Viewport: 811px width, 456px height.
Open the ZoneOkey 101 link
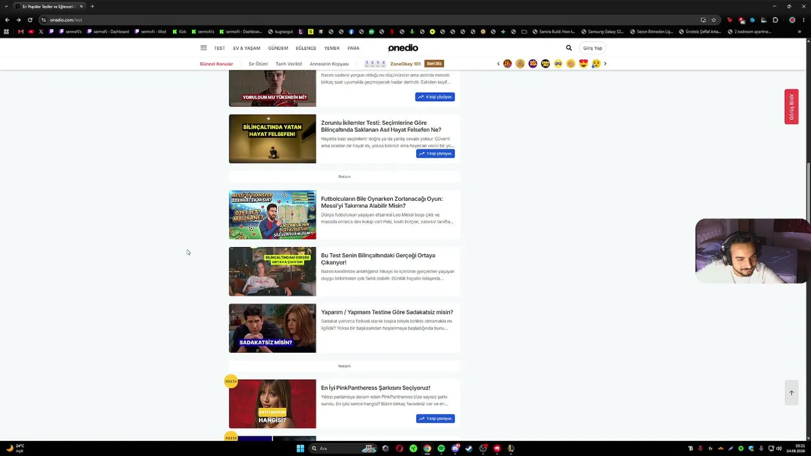(405, 64)
